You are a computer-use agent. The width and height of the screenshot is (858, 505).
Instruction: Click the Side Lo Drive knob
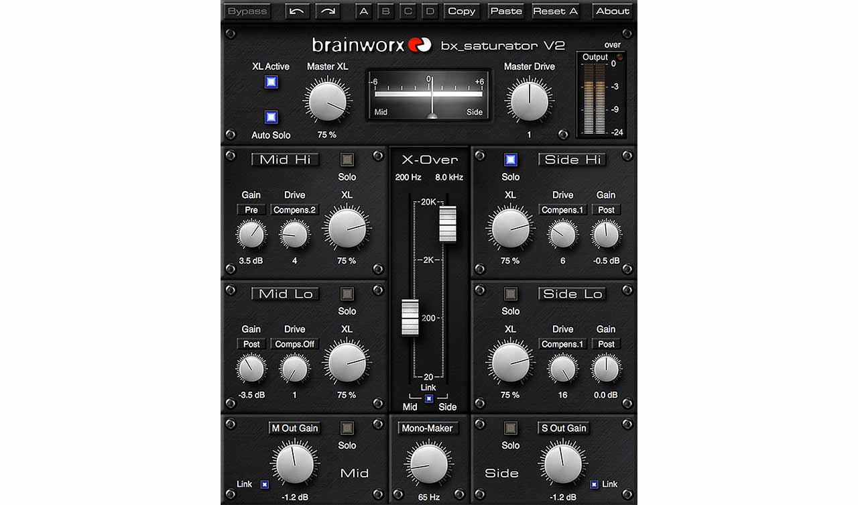(x=562, y=369)
